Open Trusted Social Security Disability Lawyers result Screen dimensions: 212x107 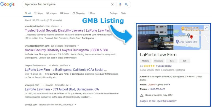(x=67, y=30)
